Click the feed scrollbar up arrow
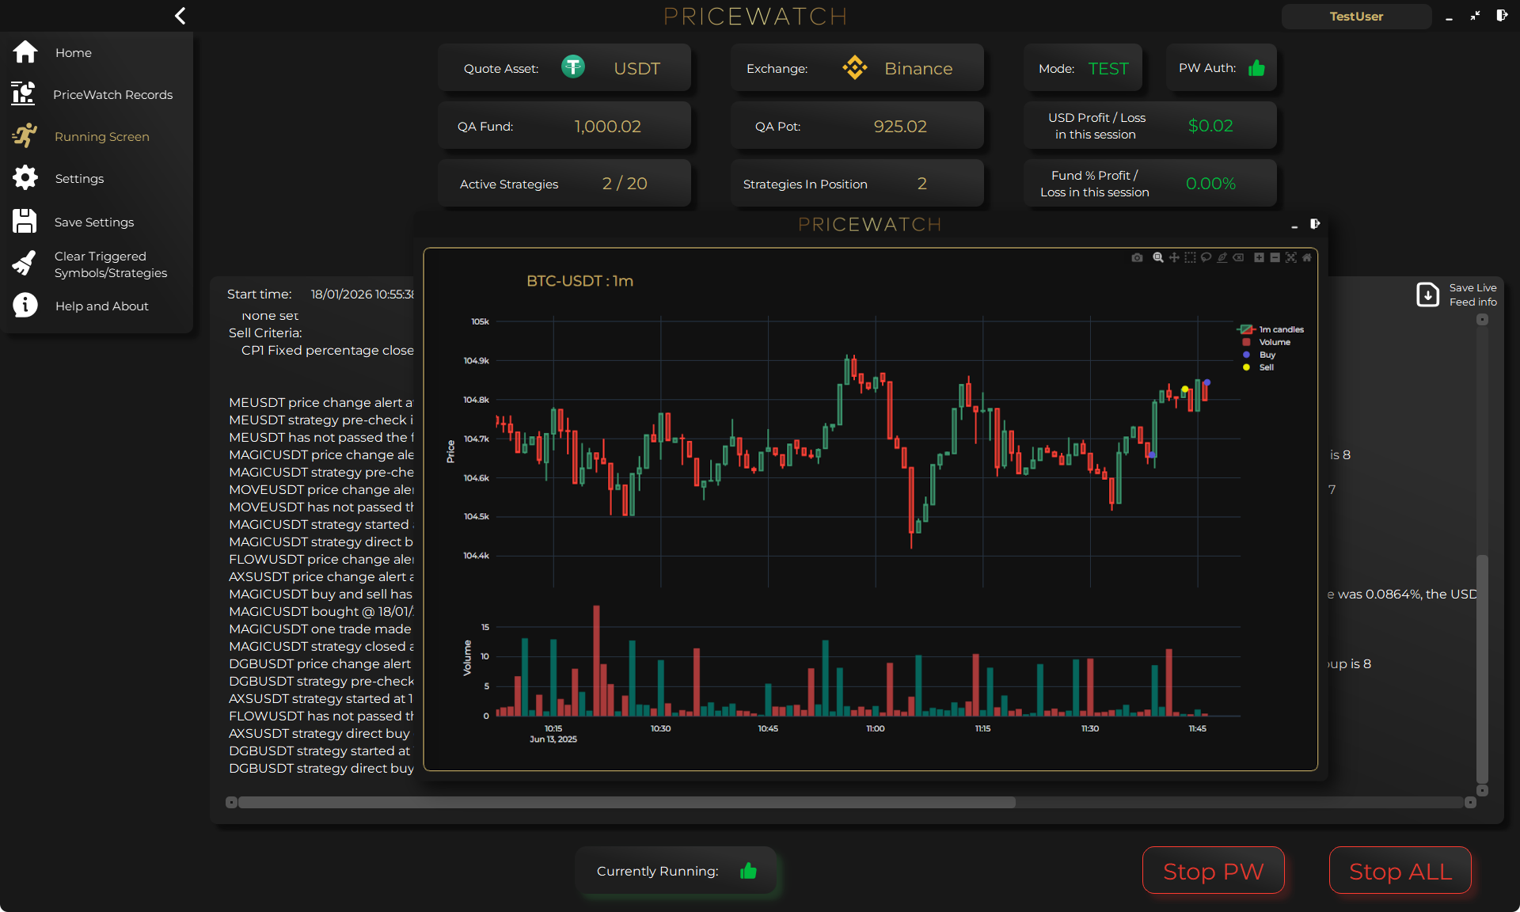This screenshot has height=912, width=1520. (1482, 320)
